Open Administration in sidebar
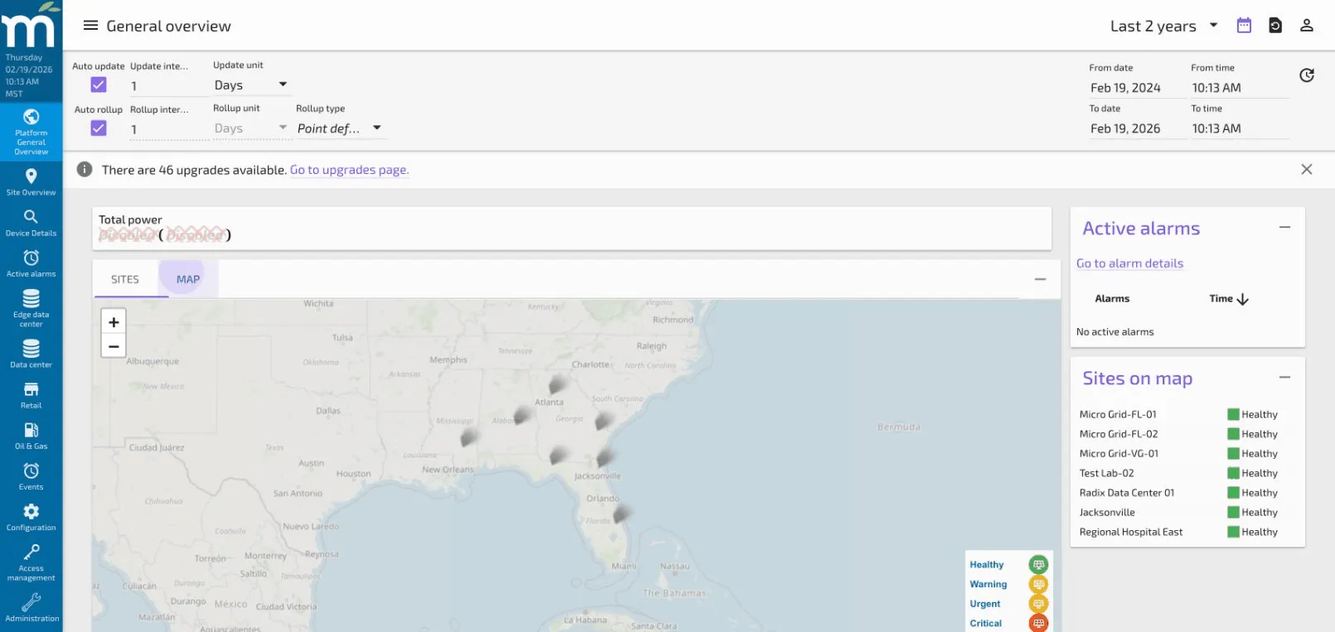 pyautogui.click(x=31, y=607)
